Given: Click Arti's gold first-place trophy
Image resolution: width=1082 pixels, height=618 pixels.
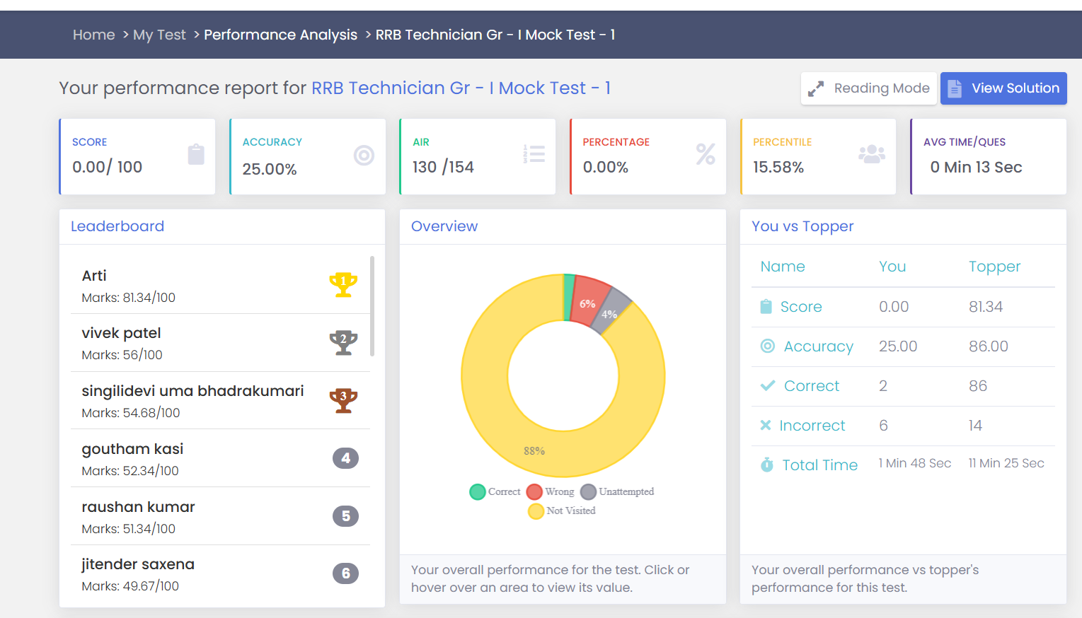Looking at the screenshot, I should [343, 284].
